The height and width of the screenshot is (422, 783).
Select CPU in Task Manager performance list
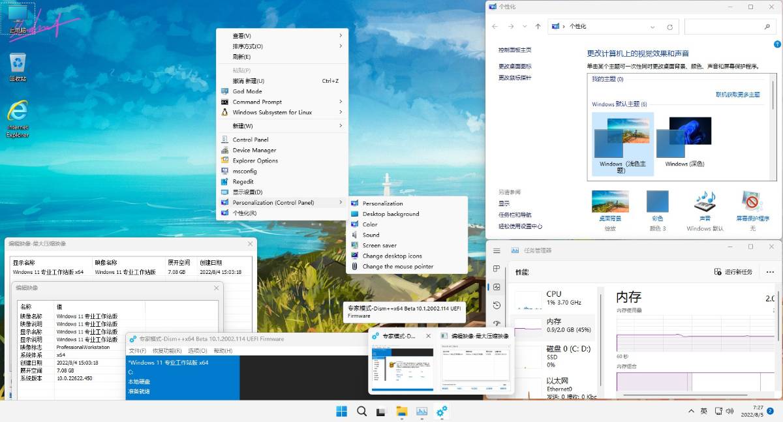point(553,298)
